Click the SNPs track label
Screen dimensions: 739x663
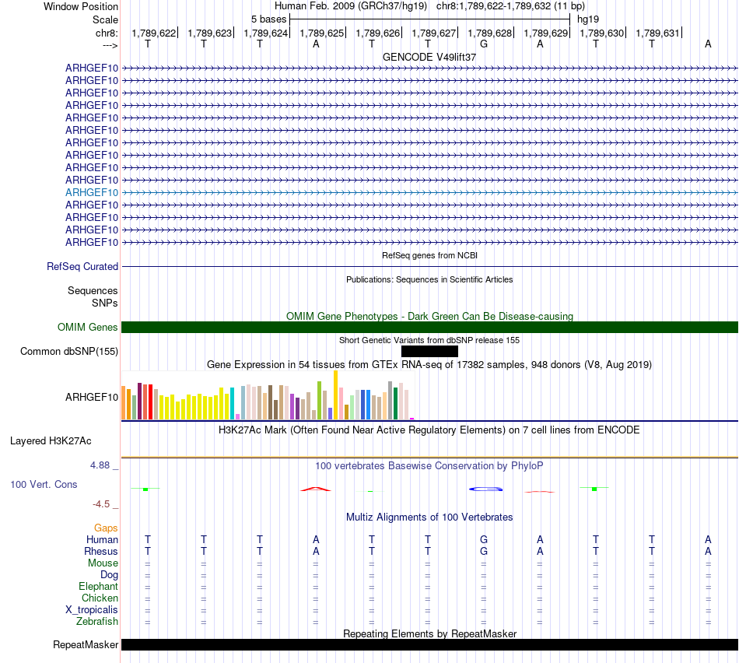[105, 303]
